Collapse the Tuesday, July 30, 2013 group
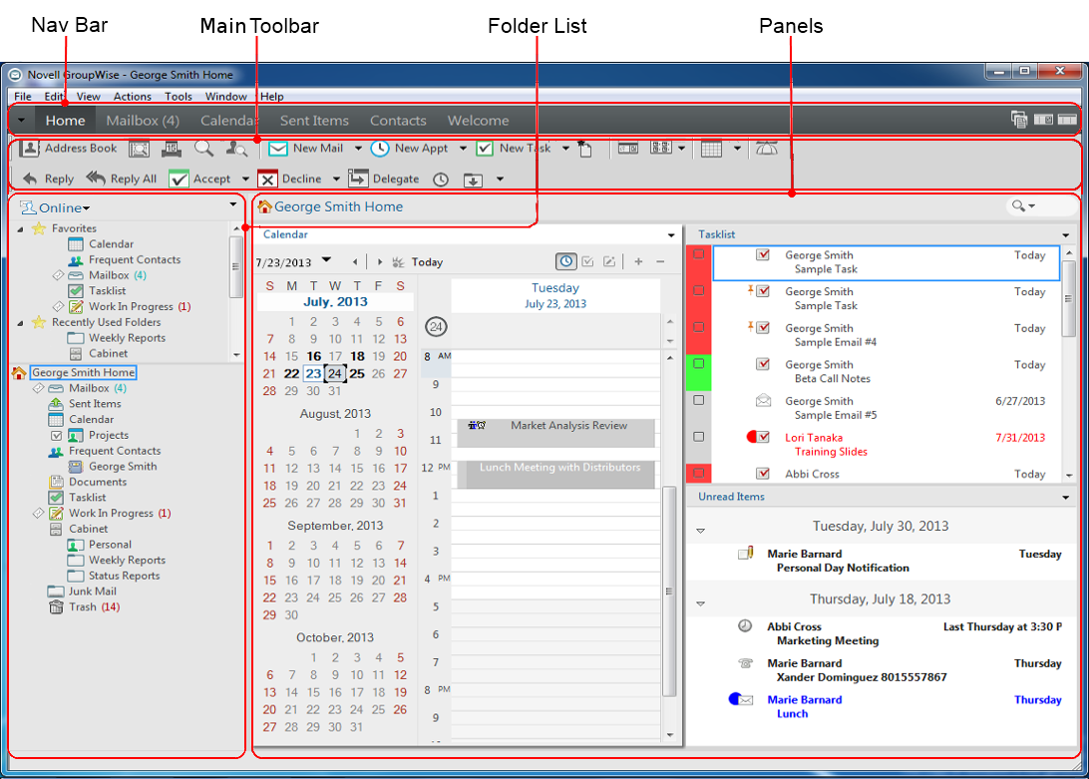The width and height of the screenshot is (1089, 779). [x=701, y=531]
